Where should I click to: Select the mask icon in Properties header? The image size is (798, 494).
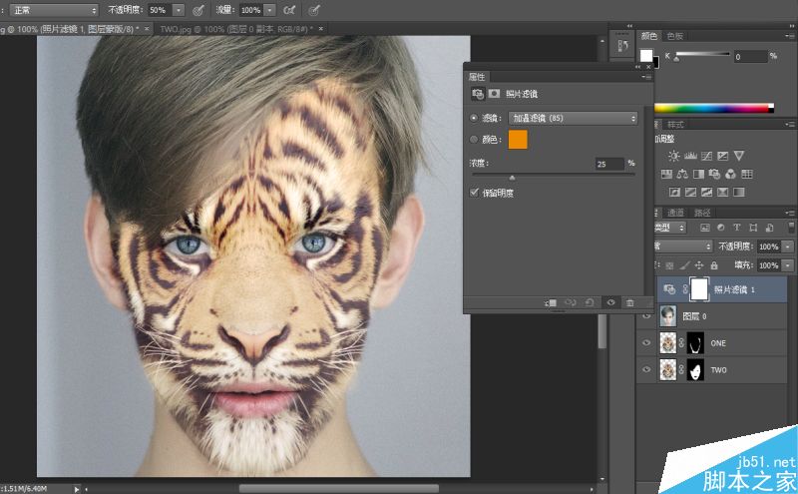[x=494, y=94]
